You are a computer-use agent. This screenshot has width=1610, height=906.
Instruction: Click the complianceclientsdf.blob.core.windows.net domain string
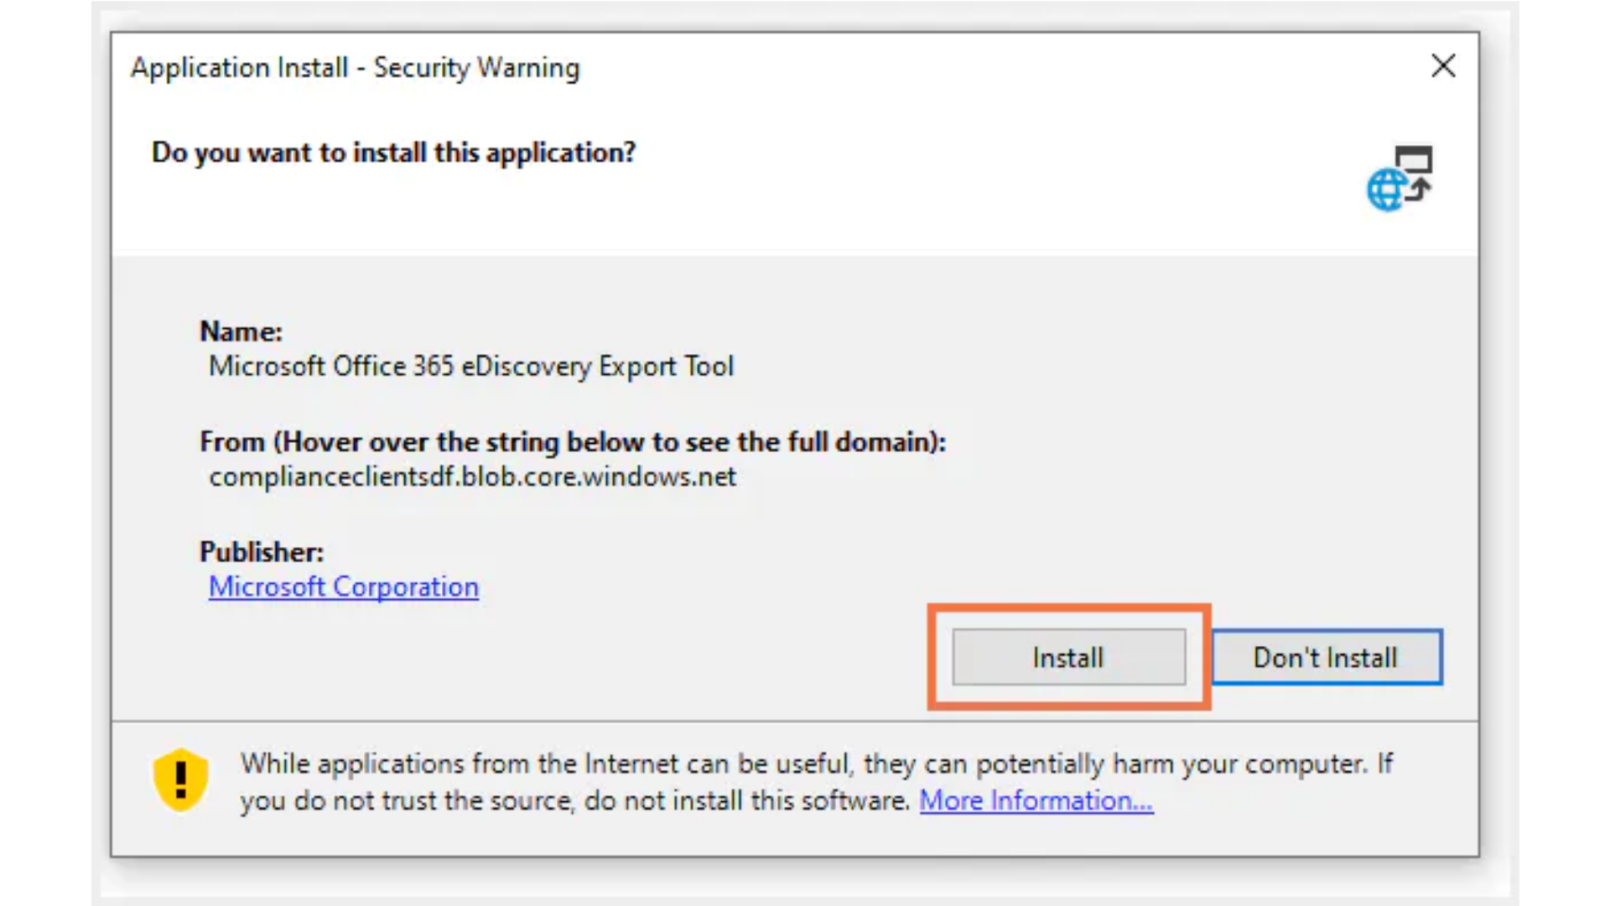[x=472, y=477]
